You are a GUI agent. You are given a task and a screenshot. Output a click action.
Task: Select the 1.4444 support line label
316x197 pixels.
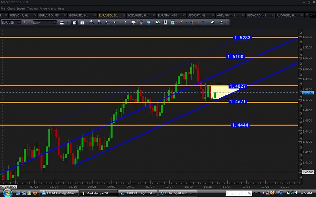click(x=240, y=125)
